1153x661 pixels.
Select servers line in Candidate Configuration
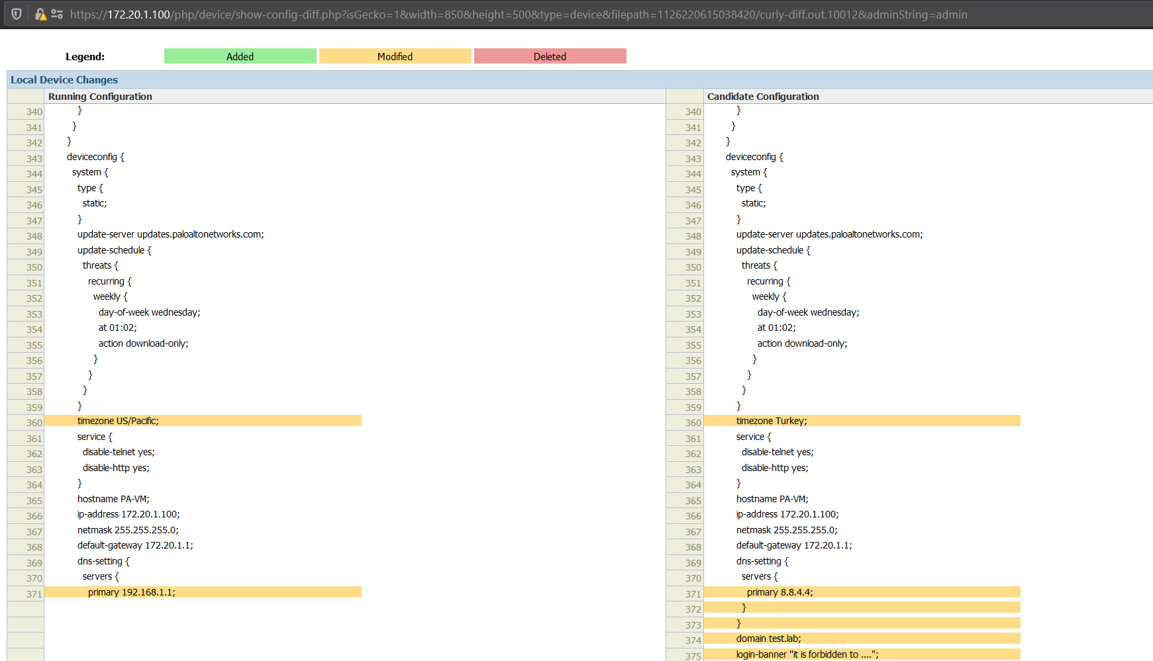760,576
